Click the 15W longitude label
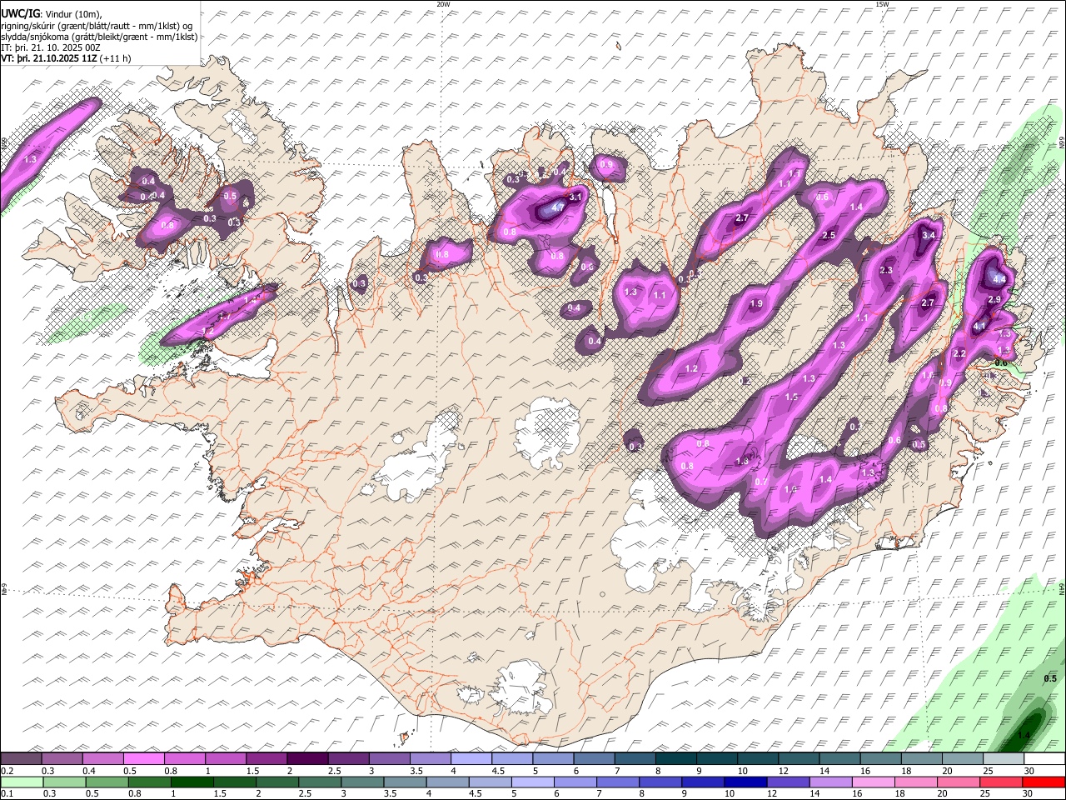1066x800 pixels. coord(882,4)
